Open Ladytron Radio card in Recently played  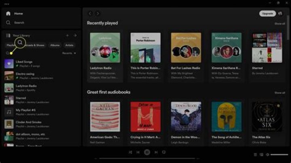pyautogui.click(x=105, y=56)
